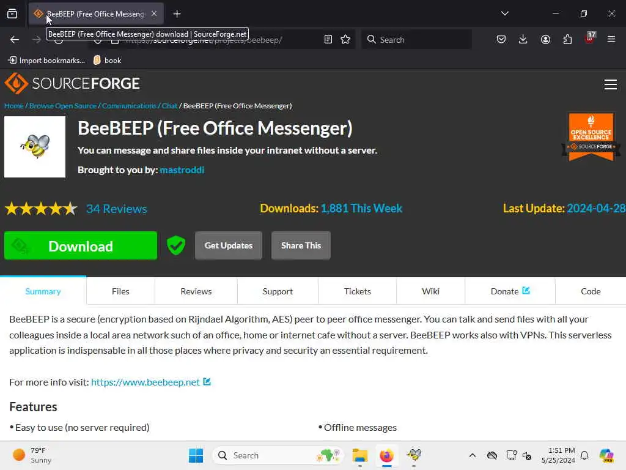Image resolution: width=626 pixels, height=470 pixels.
Task: Visit the https://www.beebeep.net link
Action: [x=145, y=382]
